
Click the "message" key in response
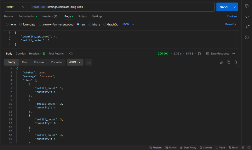(30, 76)
